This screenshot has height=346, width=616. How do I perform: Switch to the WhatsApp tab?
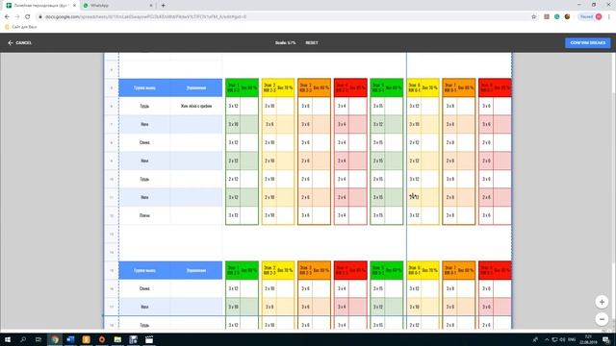click(x=117, y=6)
